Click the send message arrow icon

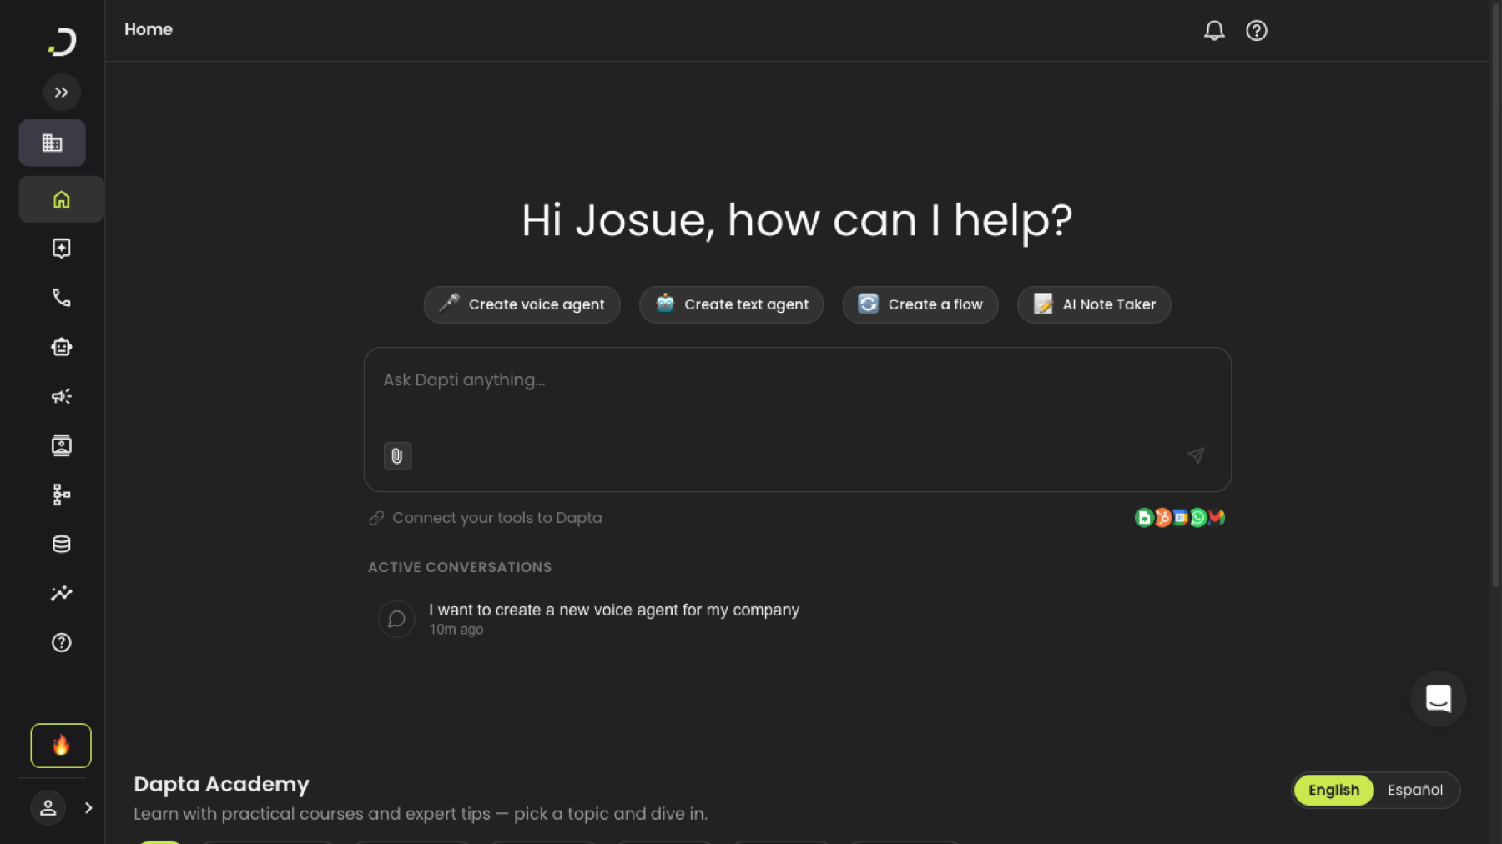(1196, 455)
